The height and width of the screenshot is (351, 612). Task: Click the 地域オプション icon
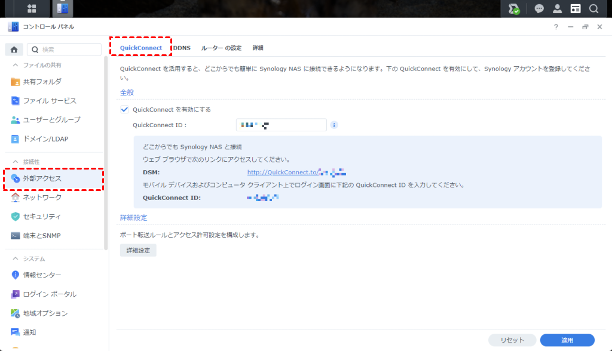[15, 313]
